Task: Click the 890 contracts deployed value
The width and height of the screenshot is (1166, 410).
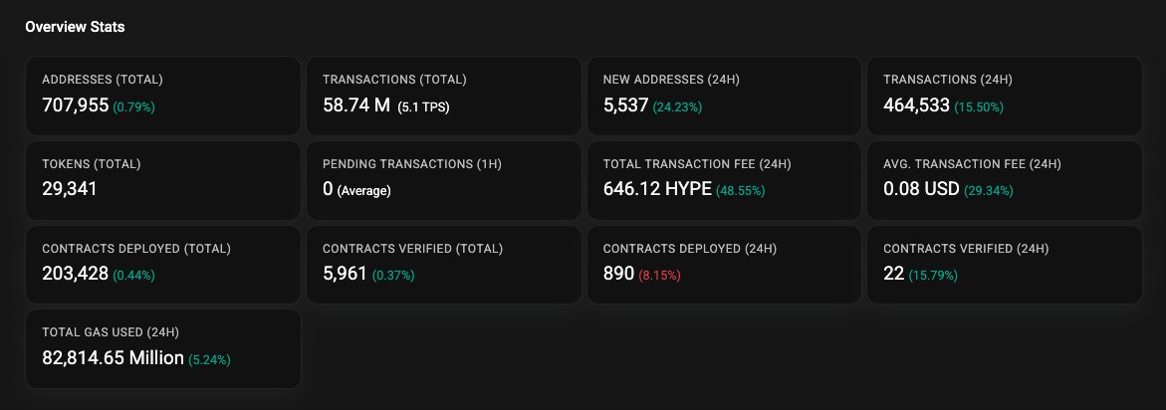Action: (618, 274)
